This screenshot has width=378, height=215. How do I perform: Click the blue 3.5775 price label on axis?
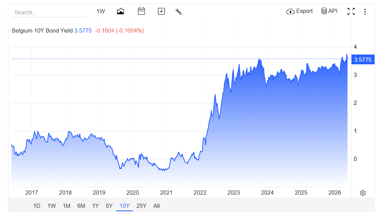tap(363, 59)
